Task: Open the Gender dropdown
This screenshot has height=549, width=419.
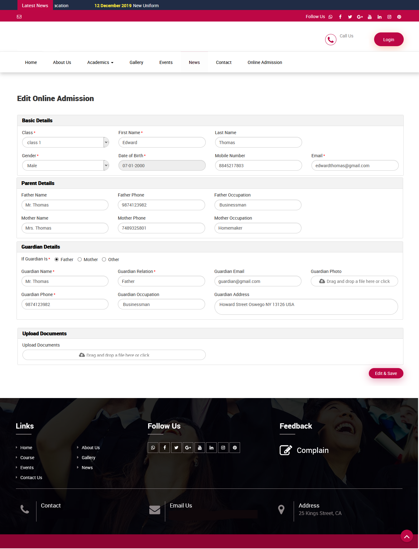Action: coord(65,165)
